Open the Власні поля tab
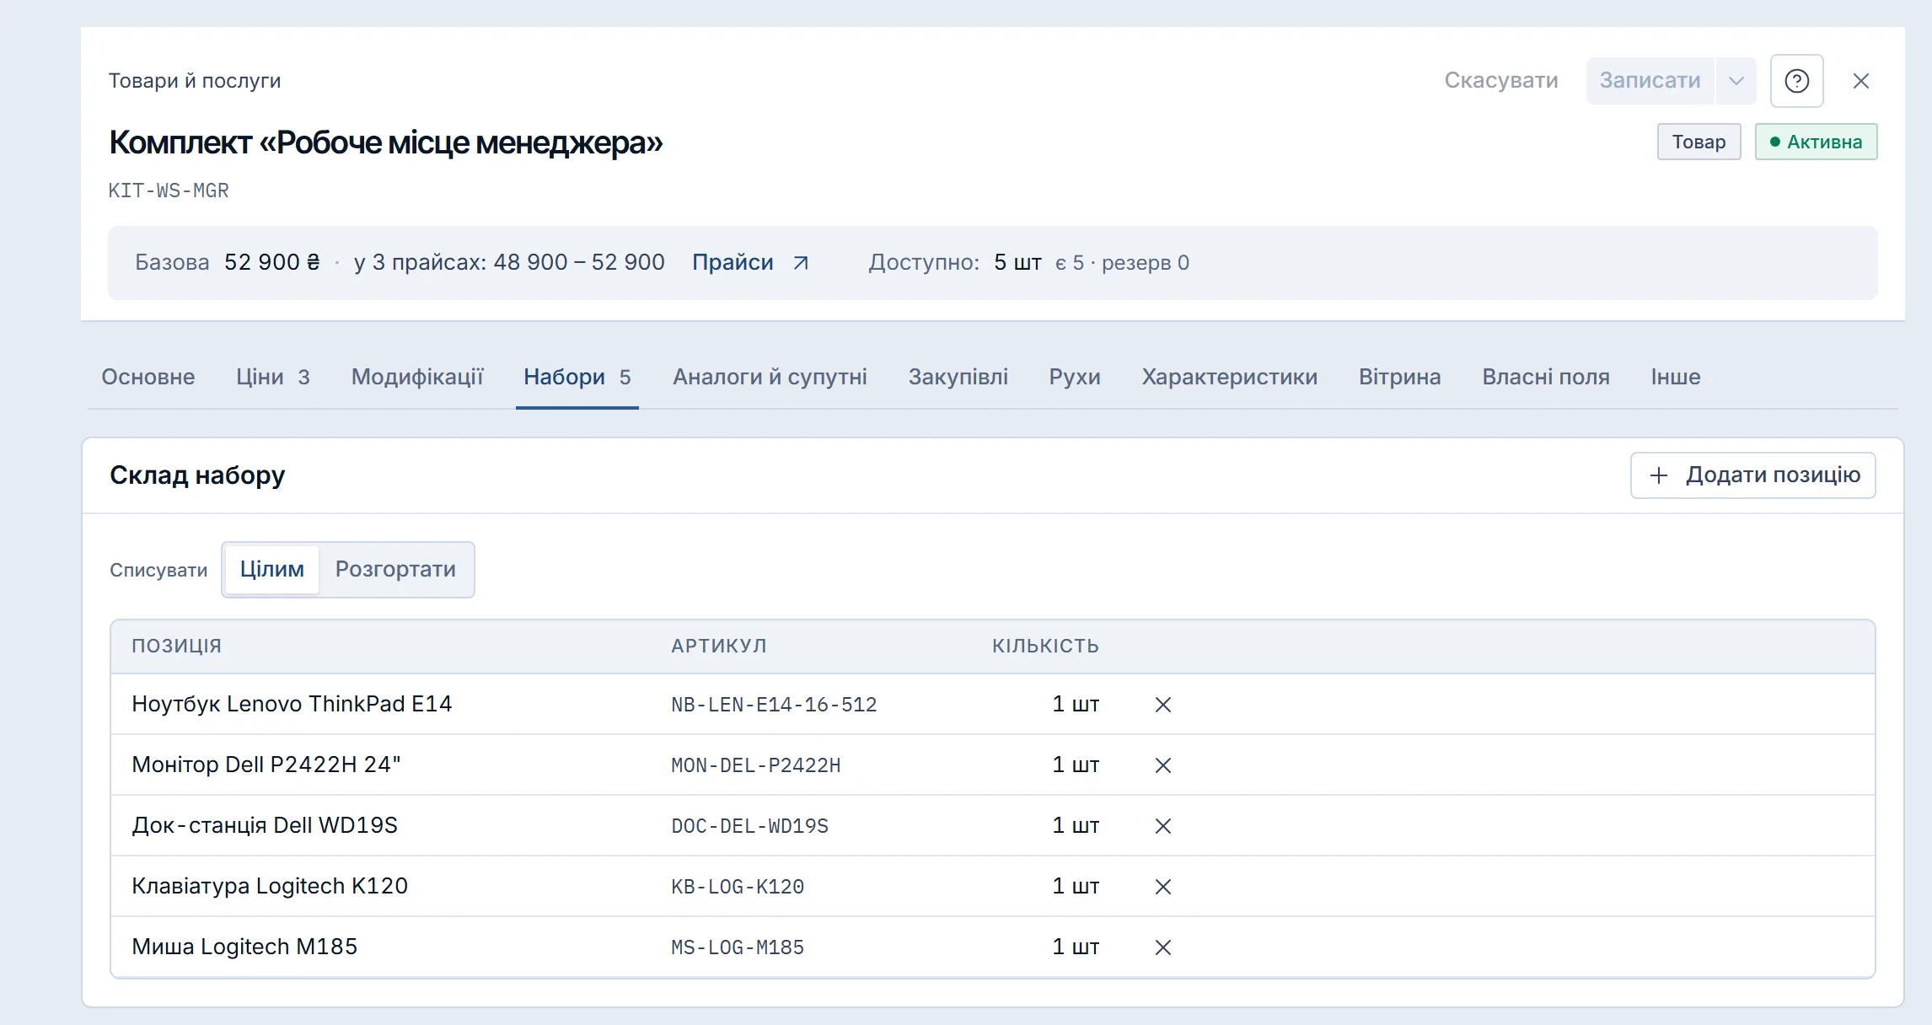The width and height of the screenshot is (1932, 1025). [x=1546, y=377]
